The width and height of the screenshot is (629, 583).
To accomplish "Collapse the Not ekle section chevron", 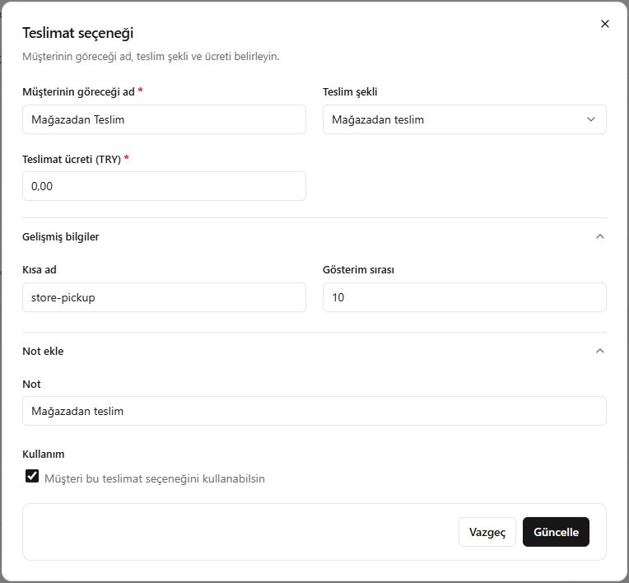I will [x=599, y=351].
